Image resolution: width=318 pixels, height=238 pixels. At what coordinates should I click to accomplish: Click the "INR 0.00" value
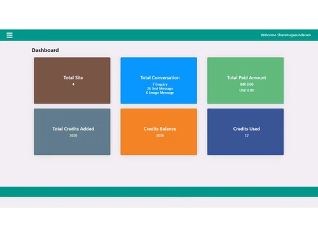point(247,84)
